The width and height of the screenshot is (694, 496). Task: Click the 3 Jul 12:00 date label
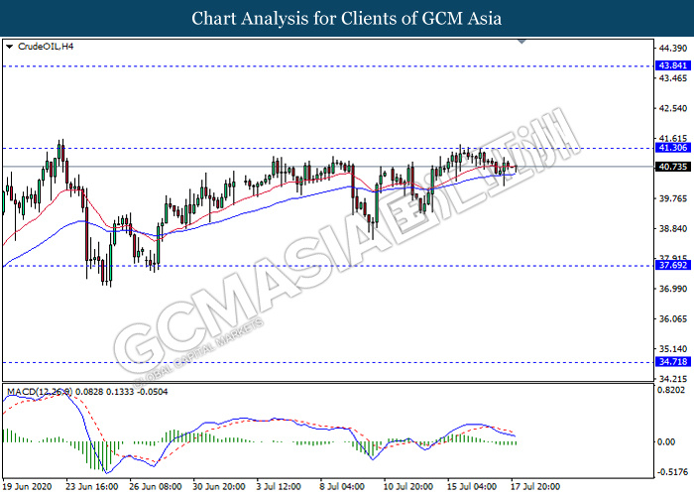(x=279, y=487)
